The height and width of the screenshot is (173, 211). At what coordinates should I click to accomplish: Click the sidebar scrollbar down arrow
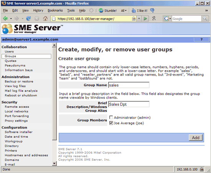[54, 163]
